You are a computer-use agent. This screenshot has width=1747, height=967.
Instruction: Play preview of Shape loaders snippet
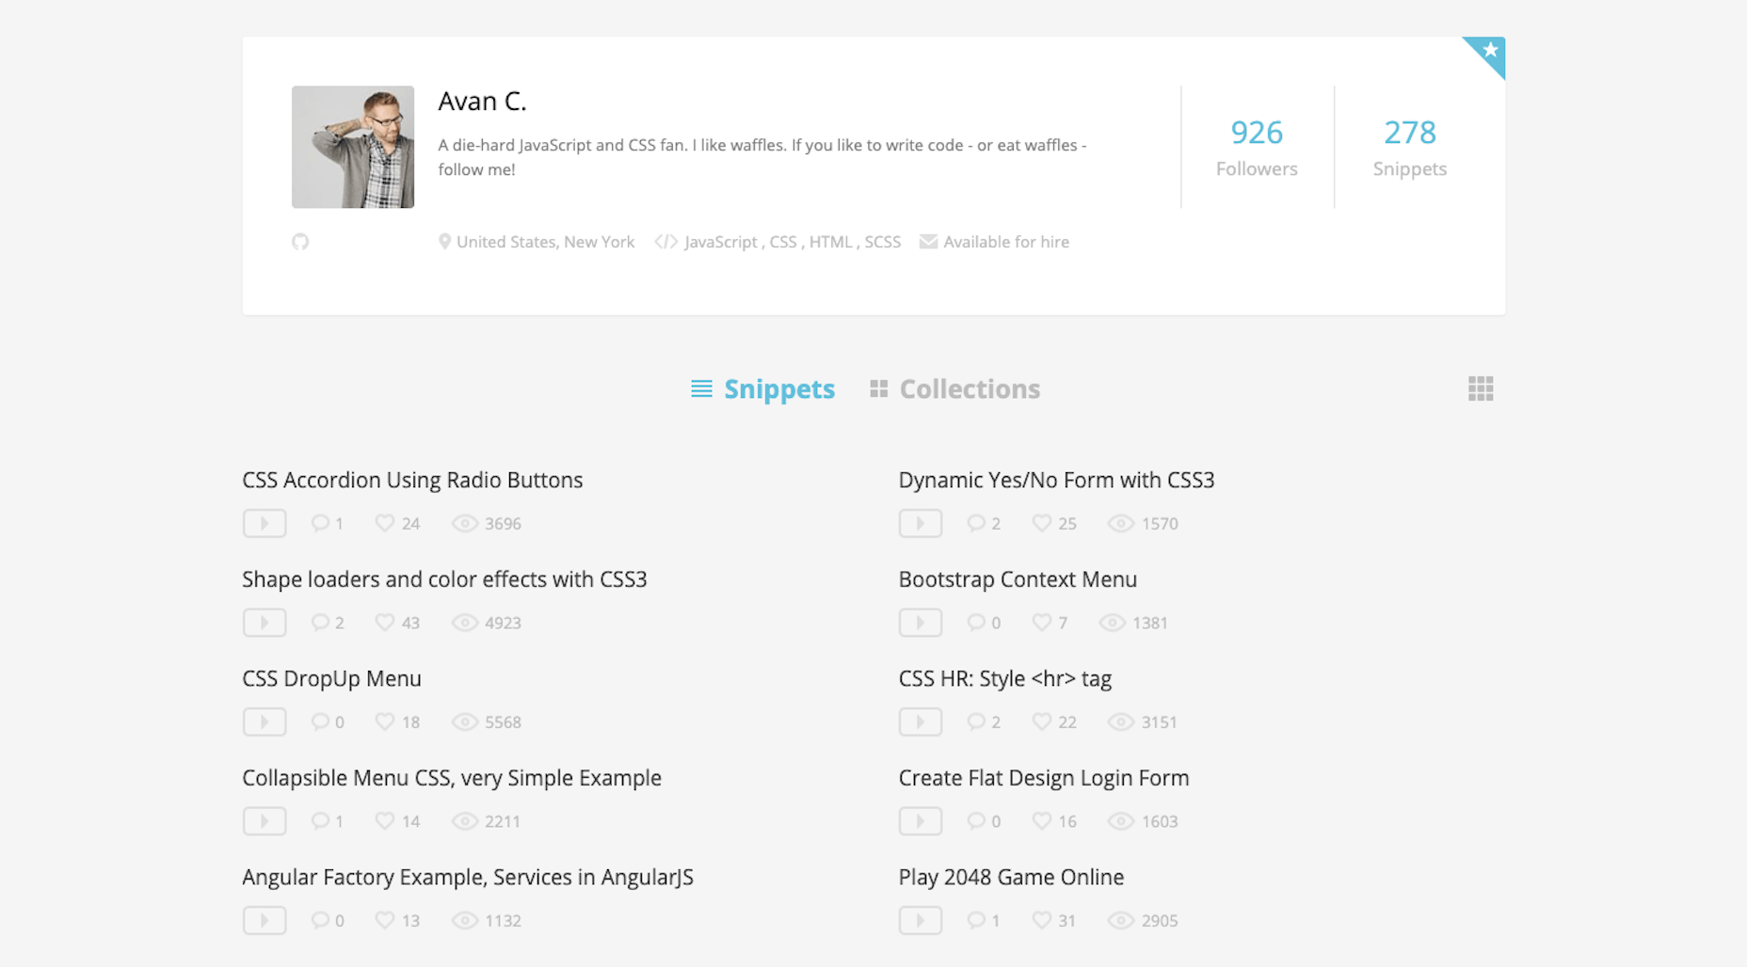coord(264,623)
